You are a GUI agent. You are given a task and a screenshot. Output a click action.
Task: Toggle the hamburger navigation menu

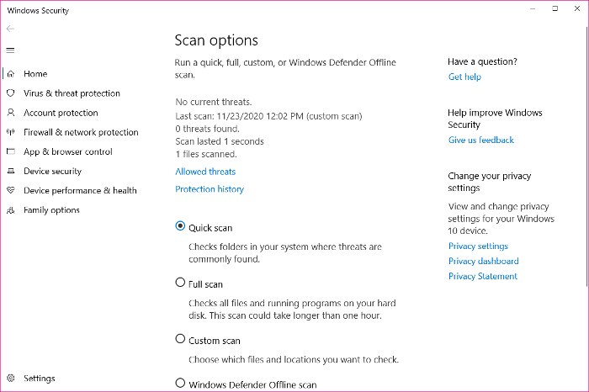click(10, 50)
